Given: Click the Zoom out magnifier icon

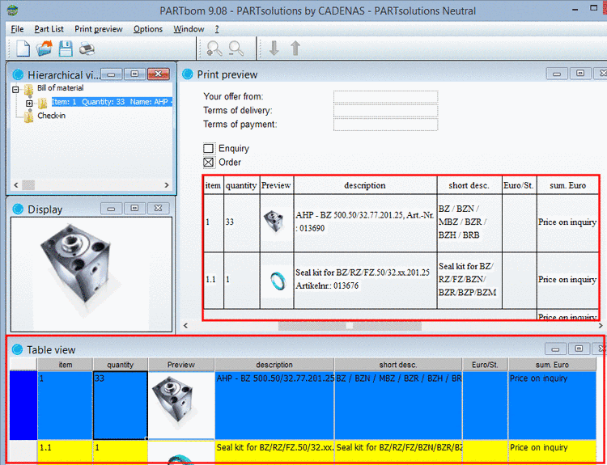Looking at the screenshot, I should pos(236,49).
